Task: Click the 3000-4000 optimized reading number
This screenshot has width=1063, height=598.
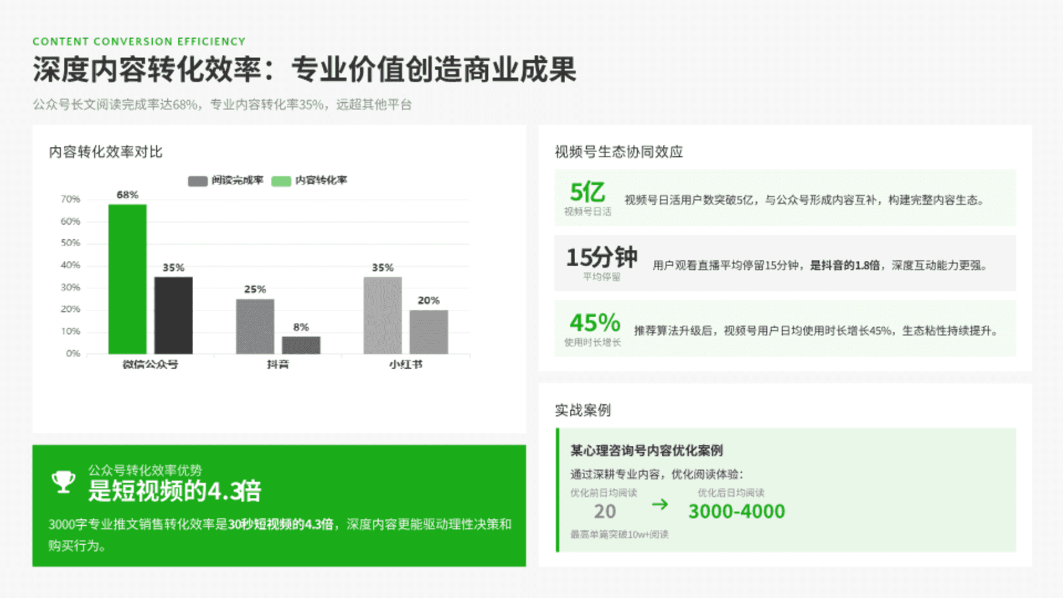Action: [x=736, y=511]
